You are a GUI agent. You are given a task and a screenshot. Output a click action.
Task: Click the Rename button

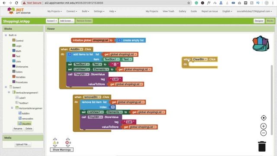(x=18, y=129)
